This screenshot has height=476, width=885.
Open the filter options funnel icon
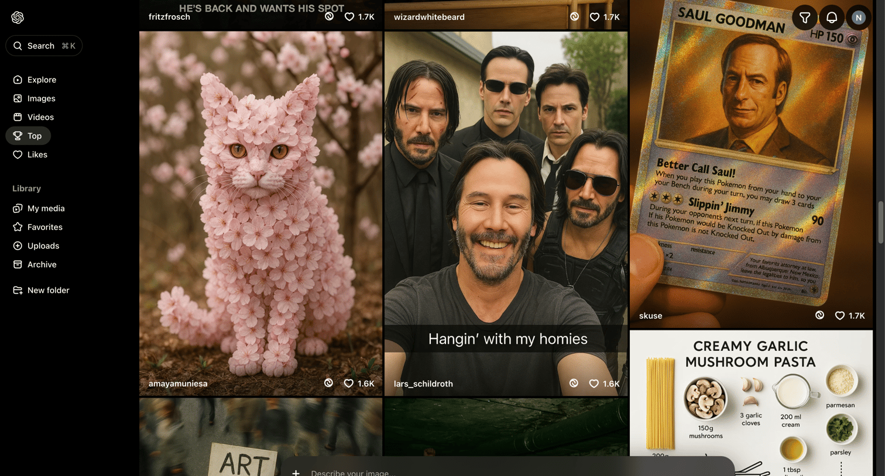coord(805,18)
